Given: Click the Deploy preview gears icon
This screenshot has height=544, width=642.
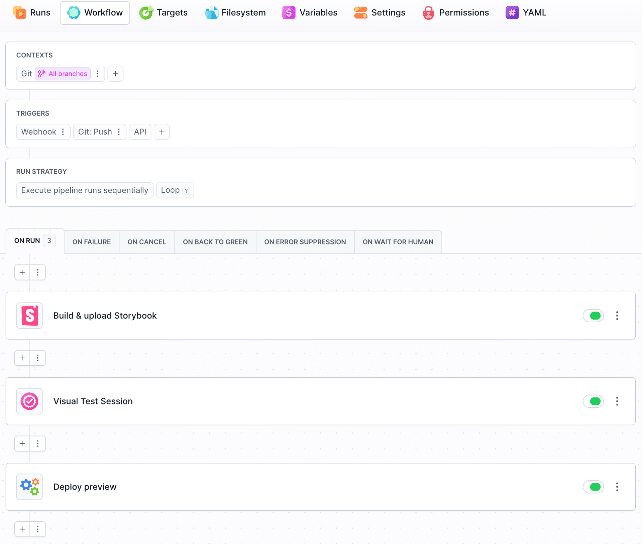Looking at the screenshot, I should (x=29, y=487).
